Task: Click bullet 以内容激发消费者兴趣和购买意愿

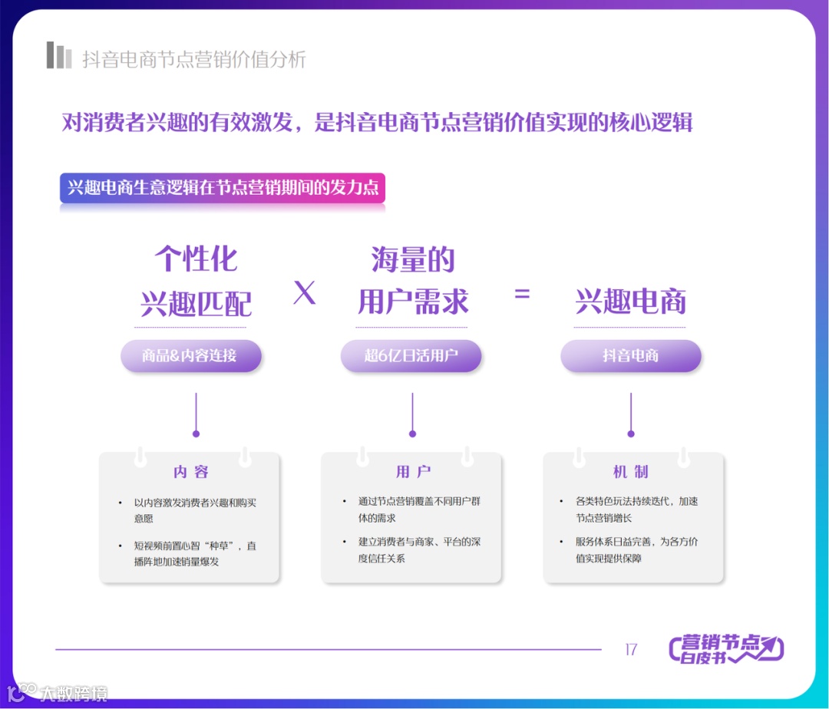Action: coord(195,510)
